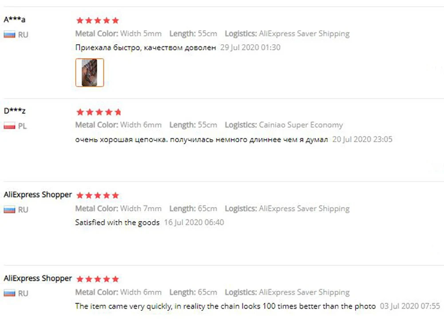Click the review starting 'очень хорошая цепочка'
This screenshot has width=444, height=325.
(x=201, y=140)
